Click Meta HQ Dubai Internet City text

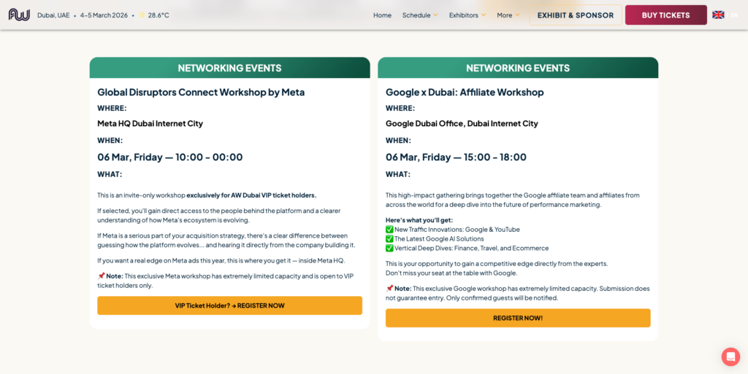click(150, 124)
